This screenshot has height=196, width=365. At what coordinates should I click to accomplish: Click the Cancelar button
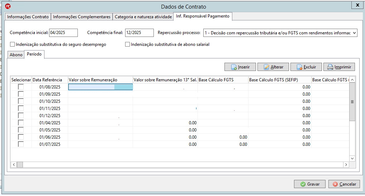click(x=344, y=184)
